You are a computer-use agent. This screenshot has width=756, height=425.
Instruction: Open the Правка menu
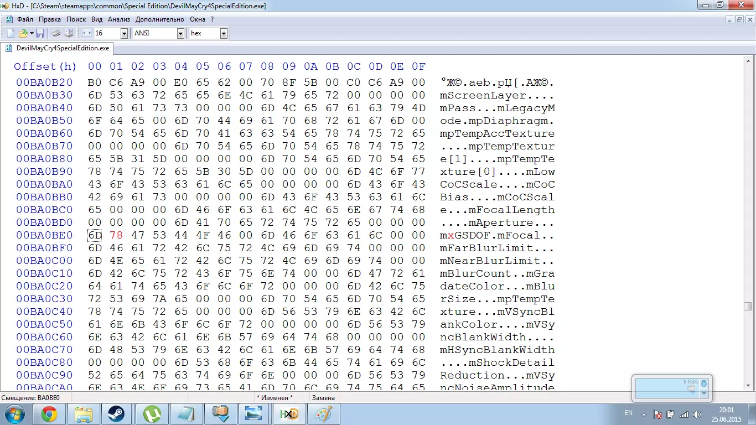coord(50,19)
